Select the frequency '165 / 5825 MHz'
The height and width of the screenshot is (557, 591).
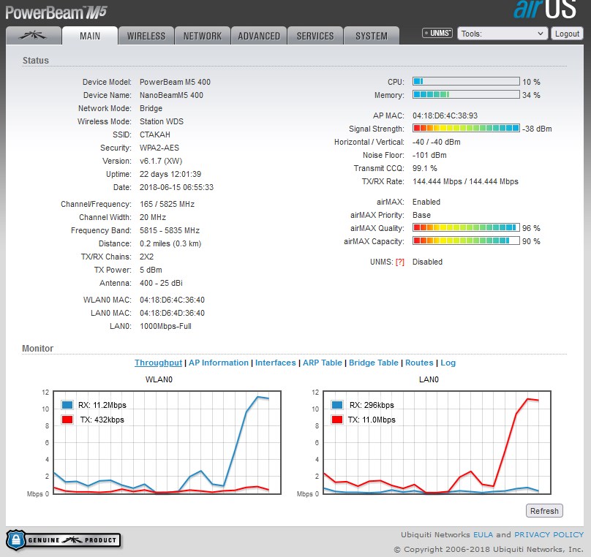[167, 204]
